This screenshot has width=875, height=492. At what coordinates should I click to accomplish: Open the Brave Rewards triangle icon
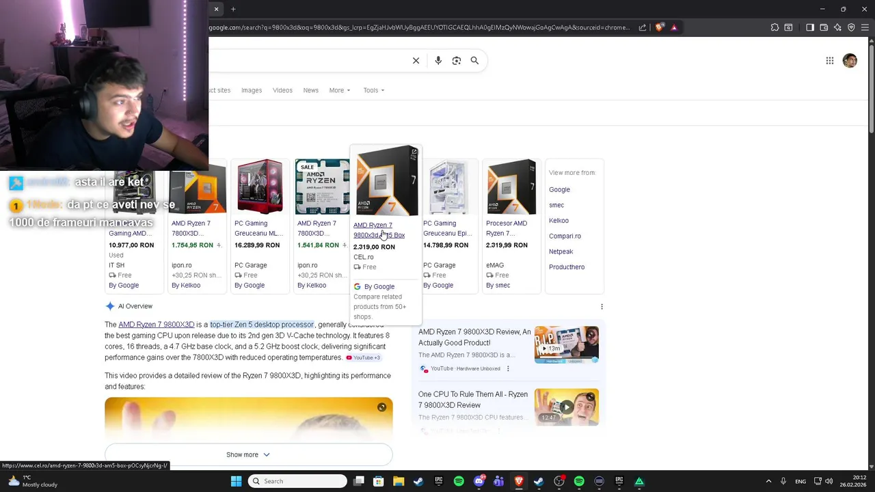coord(674,27)
